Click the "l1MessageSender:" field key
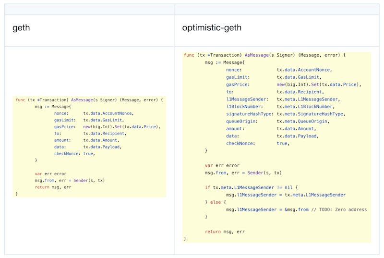Viewport: 384px width, 258px height. click(247, 99)
